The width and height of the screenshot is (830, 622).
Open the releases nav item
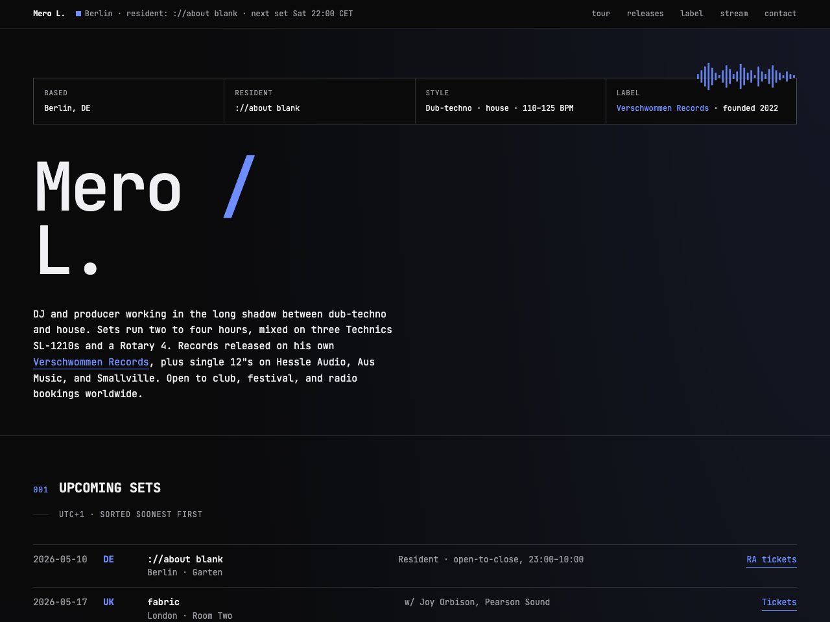pos(645,14)
